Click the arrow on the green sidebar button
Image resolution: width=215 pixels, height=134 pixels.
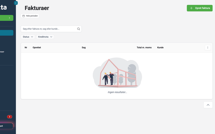click(9, 18)
